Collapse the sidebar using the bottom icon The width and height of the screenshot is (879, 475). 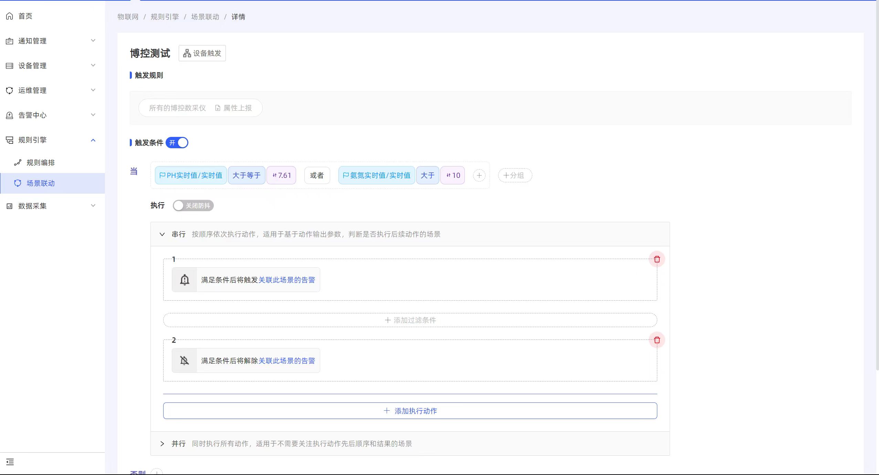[x=10, y=462]
